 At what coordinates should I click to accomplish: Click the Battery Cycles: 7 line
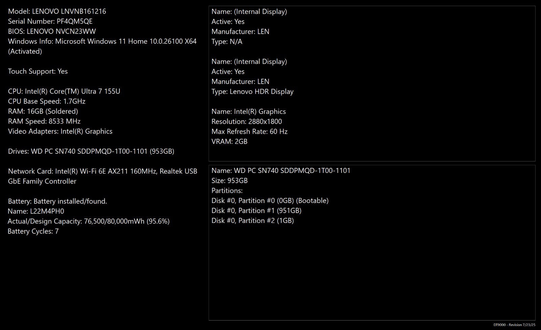33,231
